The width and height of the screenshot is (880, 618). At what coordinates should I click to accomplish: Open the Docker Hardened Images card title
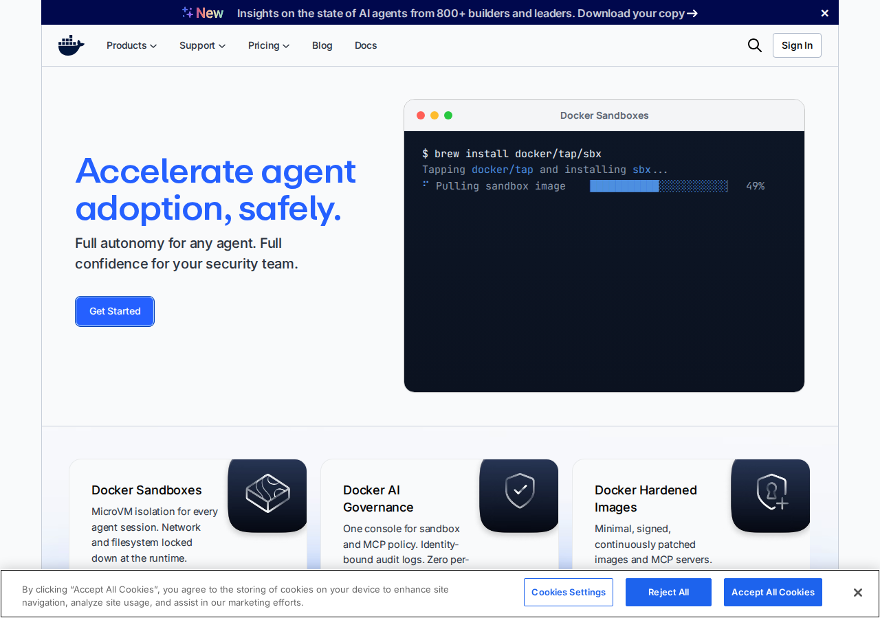pyautogui.click(x=646, y=499)
